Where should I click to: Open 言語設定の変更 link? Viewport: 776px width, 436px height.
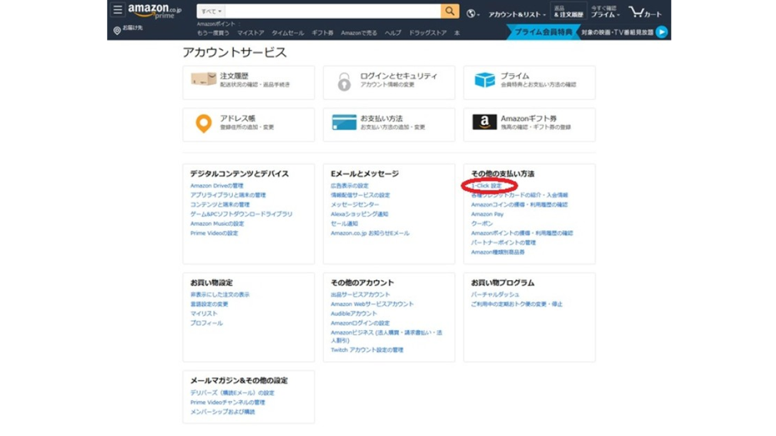tap(209, 304)
